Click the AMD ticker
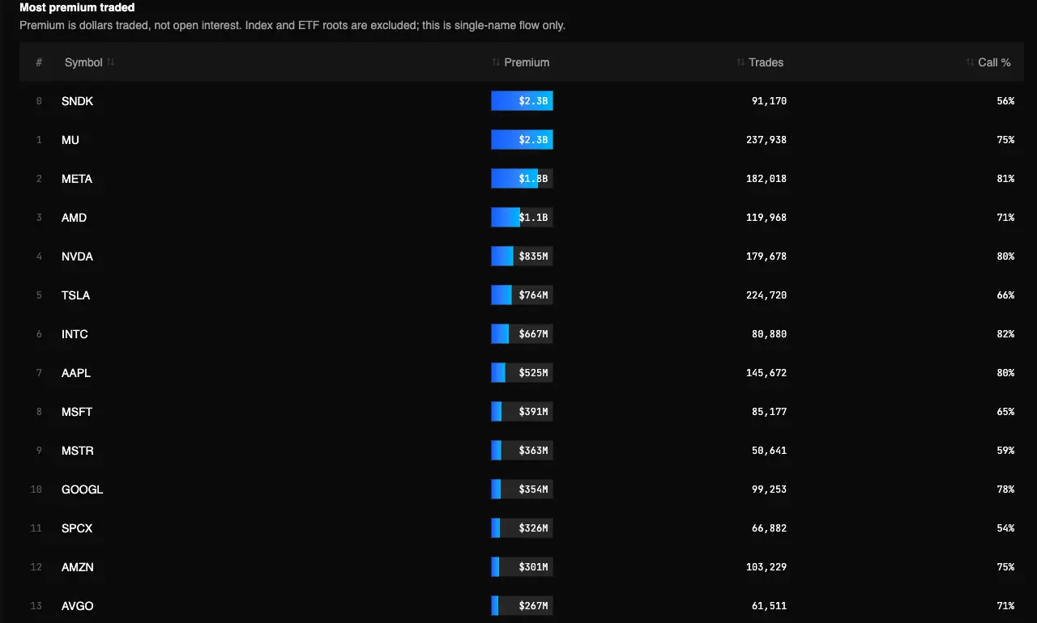 point(74,218)
